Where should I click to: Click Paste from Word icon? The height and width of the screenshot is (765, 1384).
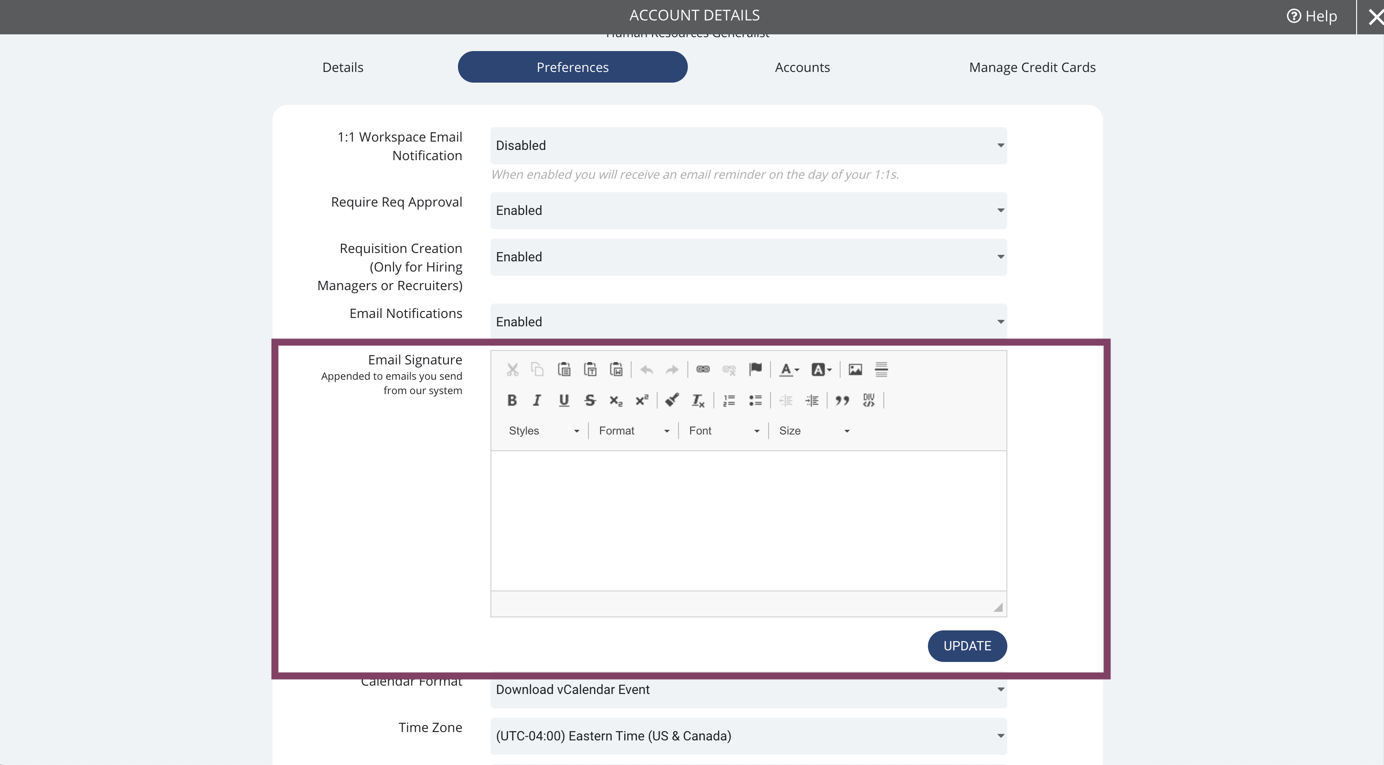(616, 370)
